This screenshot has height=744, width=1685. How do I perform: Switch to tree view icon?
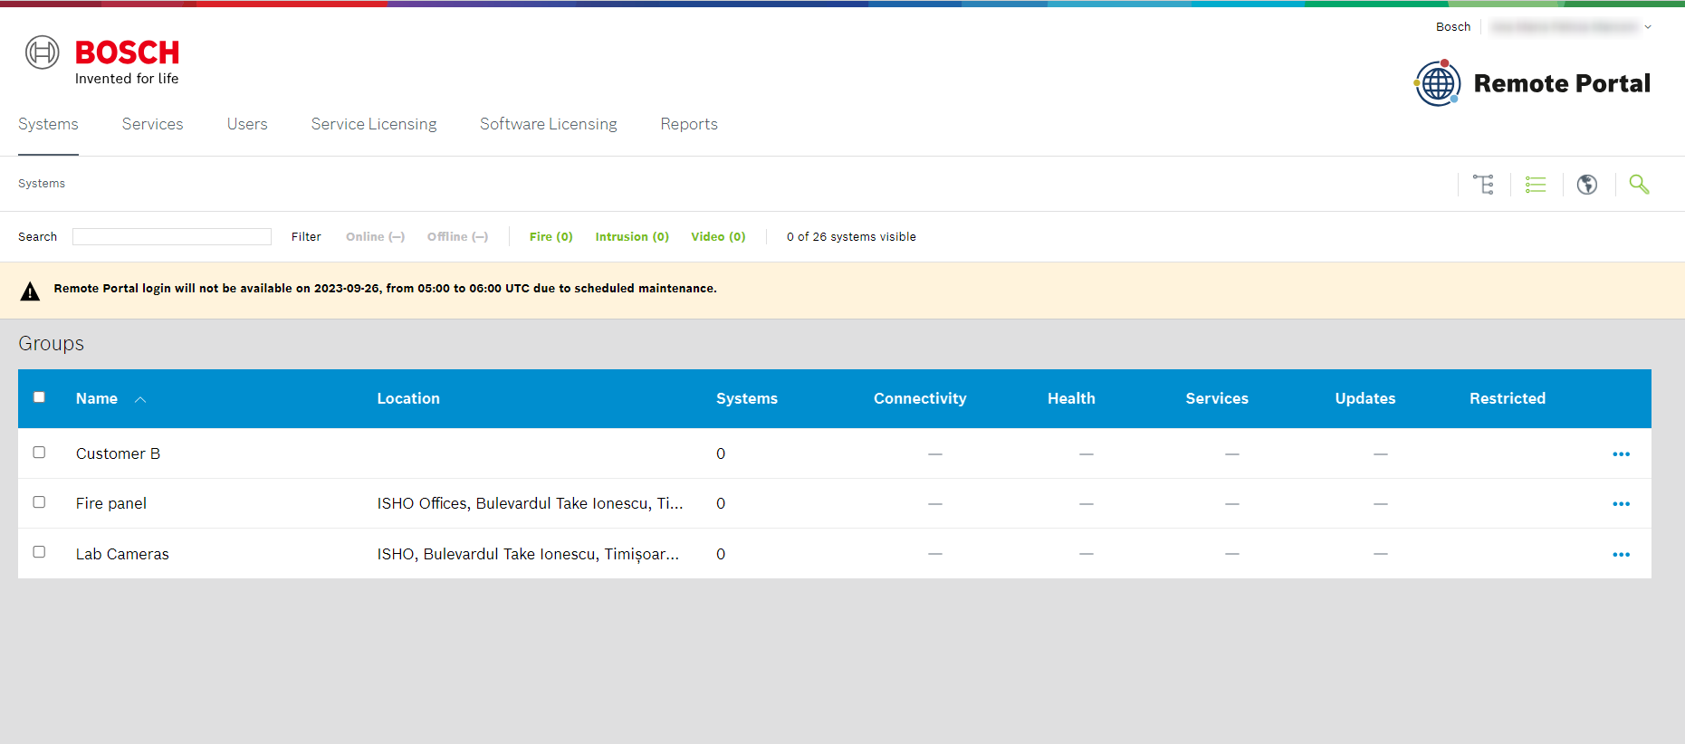(x=1483, y=185)
